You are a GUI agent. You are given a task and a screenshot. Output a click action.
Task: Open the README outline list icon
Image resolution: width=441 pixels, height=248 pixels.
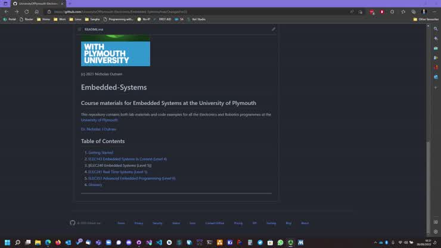pos(79,29)
